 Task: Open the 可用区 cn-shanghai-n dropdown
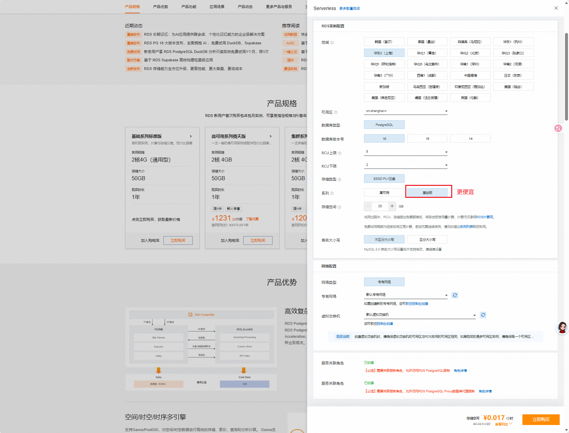coord(406,111)
